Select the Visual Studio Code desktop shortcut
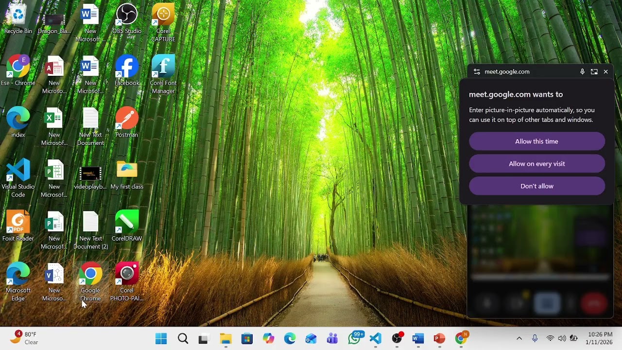The height and width of the screenshot is (350, 622). (x=18, y=178)
